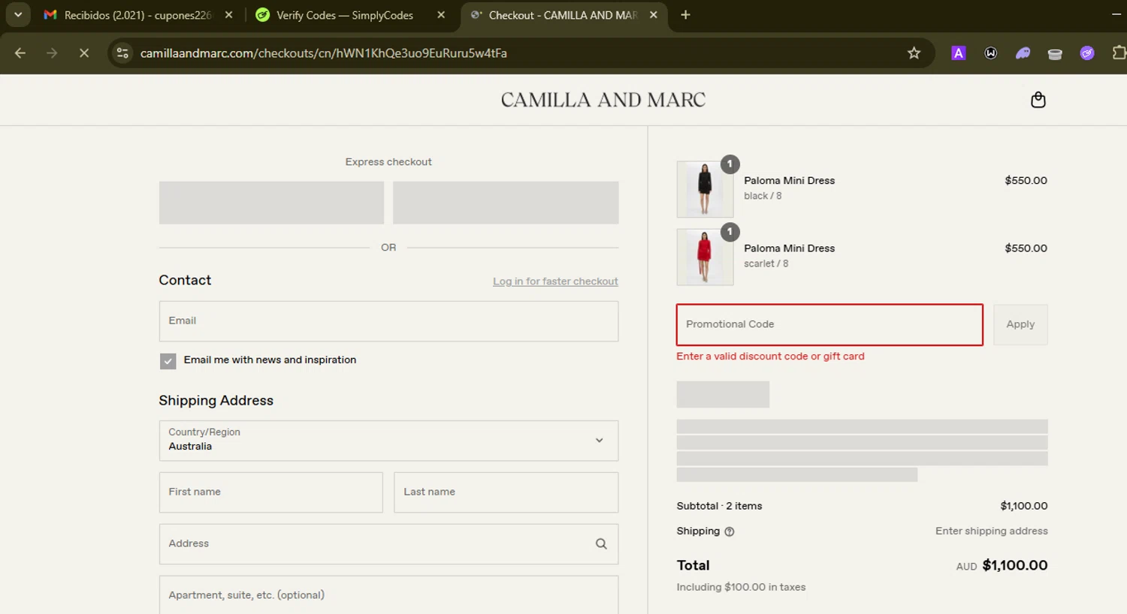The height and width of the screenshot is (614, 1127).
Task: Click the Apply promo code button
Action: [x=1020, y=325]
